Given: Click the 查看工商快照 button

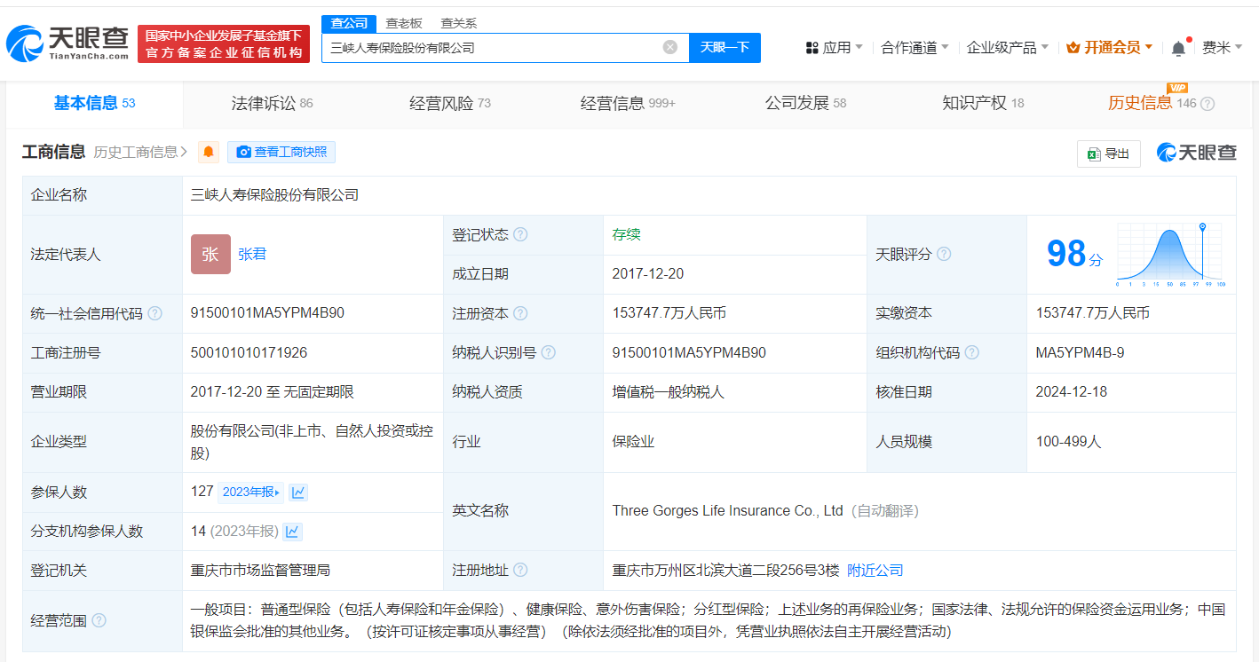Looking at the screenshot, I should pos(281,152).
